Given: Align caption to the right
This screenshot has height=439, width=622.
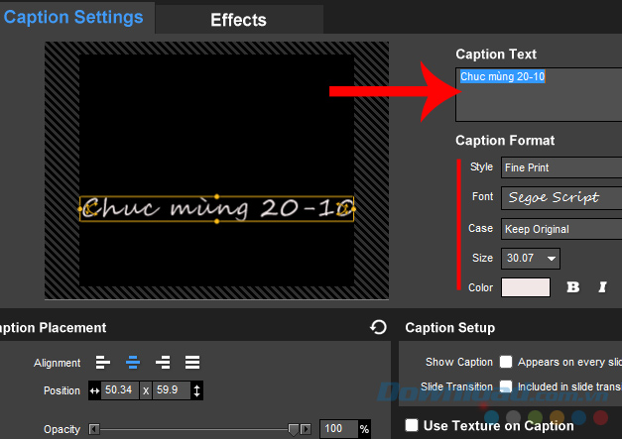Looking at the screenshot, I should tap(163, 363).
